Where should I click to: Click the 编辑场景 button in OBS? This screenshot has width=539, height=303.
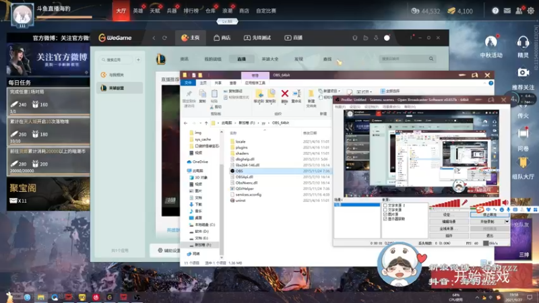449,222
